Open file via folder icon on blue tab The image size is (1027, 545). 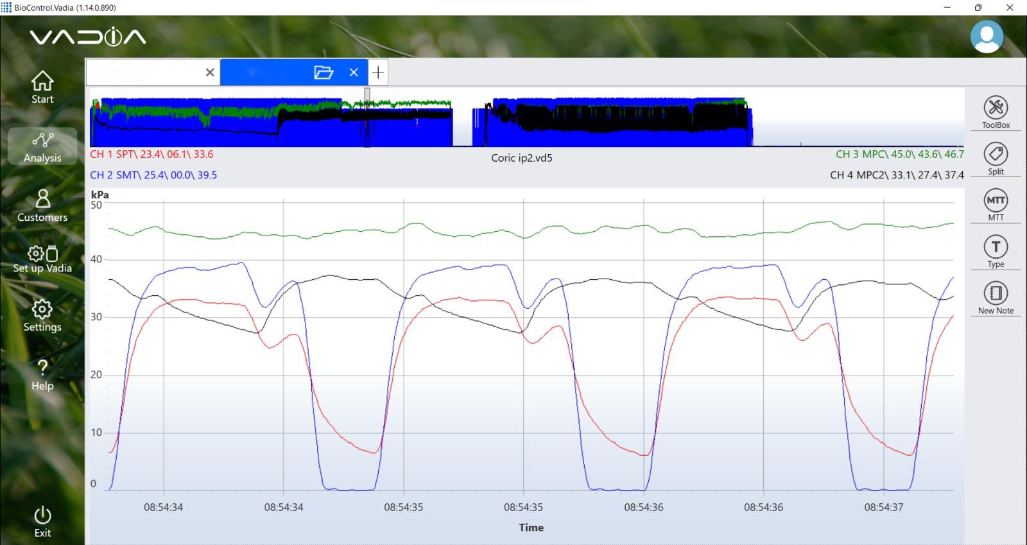click(x=324, y=73)
